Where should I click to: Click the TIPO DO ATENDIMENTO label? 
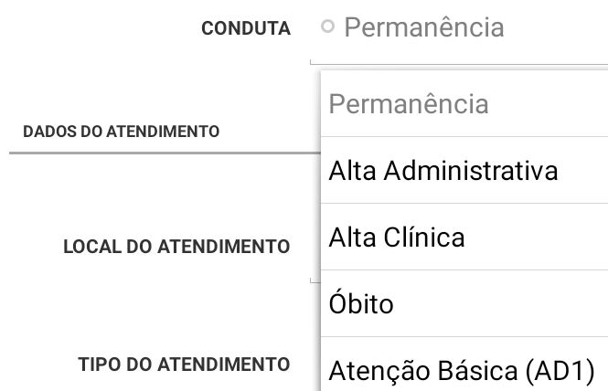[x=184, y=365]
